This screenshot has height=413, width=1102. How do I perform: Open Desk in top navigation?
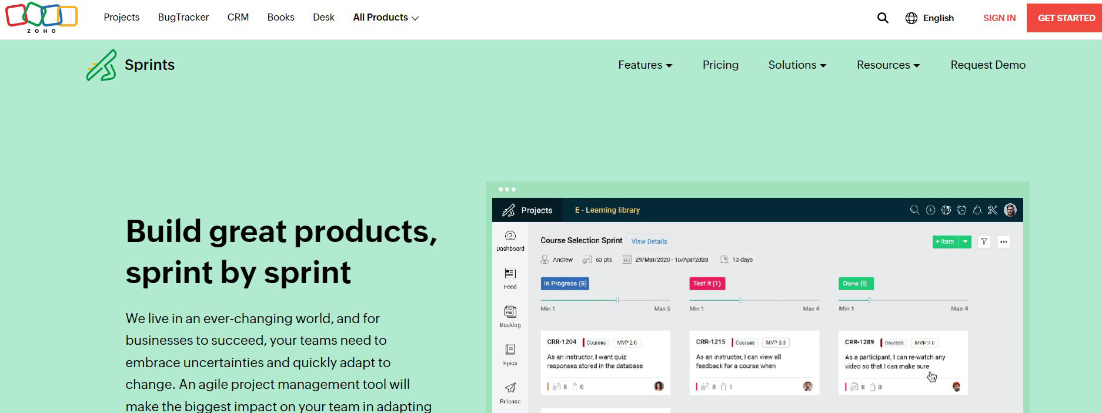(x=324, y=18)
